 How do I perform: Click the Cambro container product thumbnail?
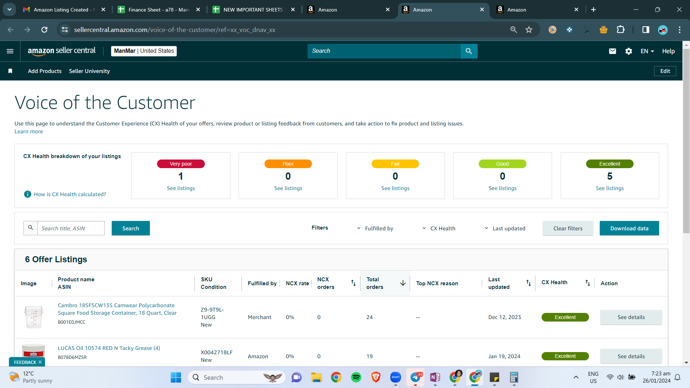pos(34,317)
